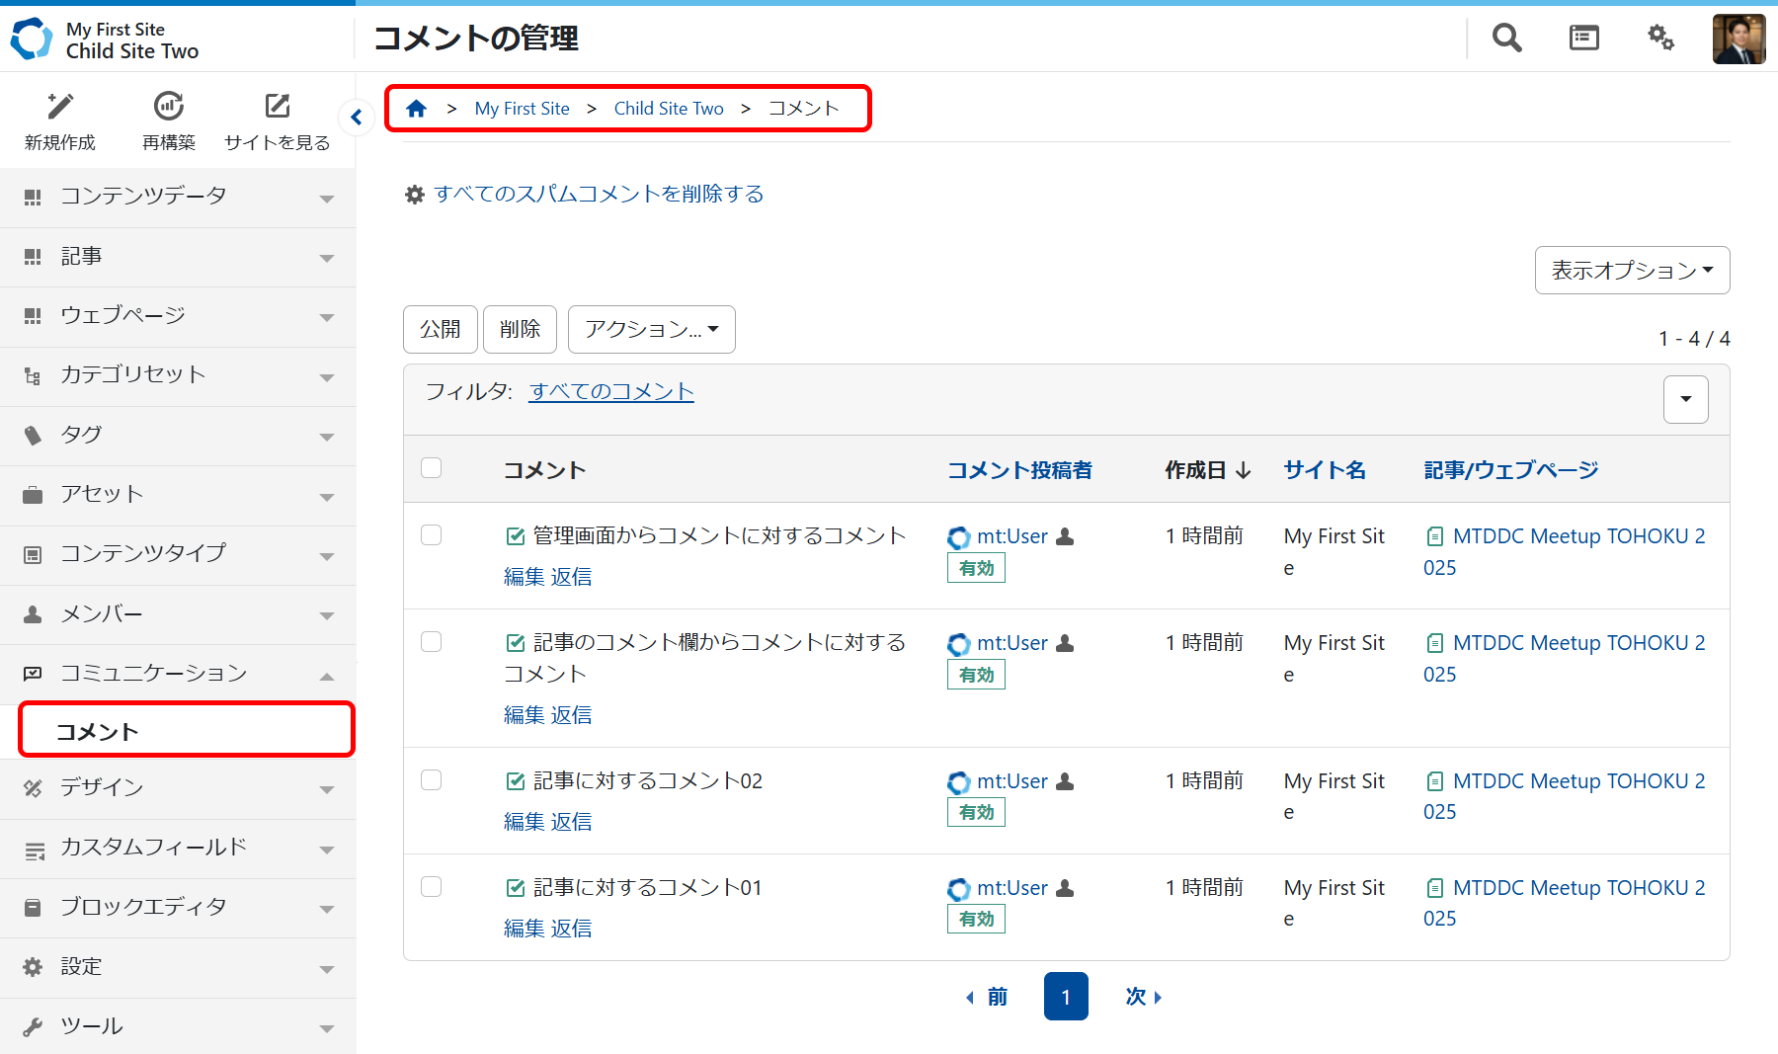
Task: Click the 公開 publish button
Action: click(x=440, y=329)
